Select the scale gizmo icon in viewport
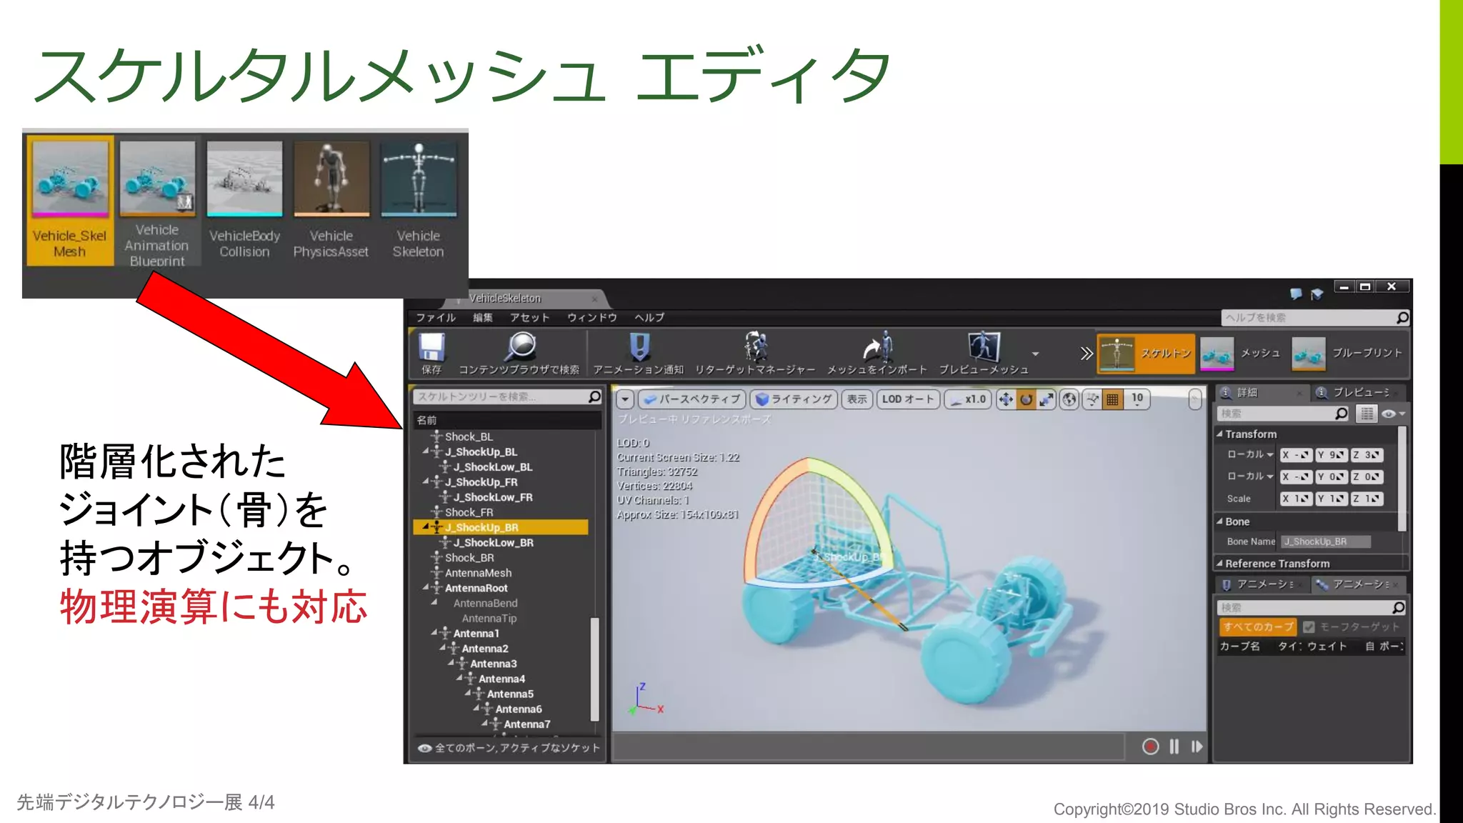1463x823 pixels. 1047,399
